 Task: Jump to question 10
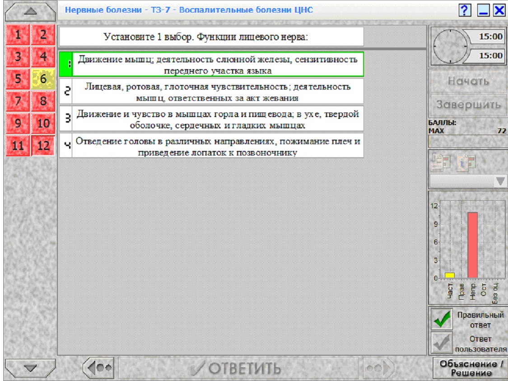[43, 123]
